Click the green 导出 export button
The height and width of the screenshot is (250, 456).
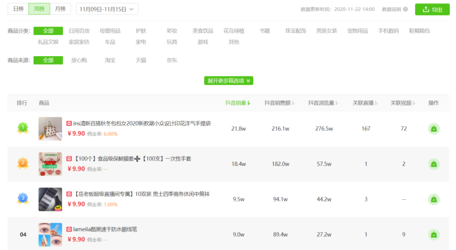coord(432,9)
